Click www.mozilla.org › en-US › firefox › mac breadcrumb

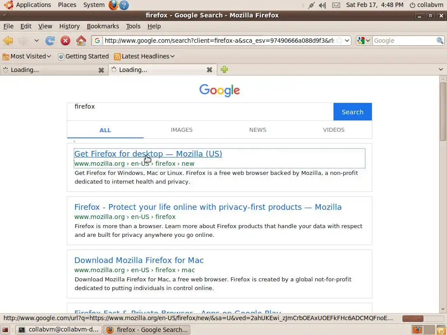[x=134, y=270]
